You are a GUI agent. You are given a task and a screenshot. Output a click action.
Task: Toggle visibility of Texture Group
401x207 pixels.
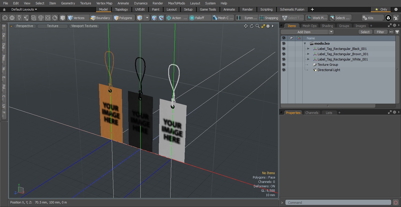(284, 65)
